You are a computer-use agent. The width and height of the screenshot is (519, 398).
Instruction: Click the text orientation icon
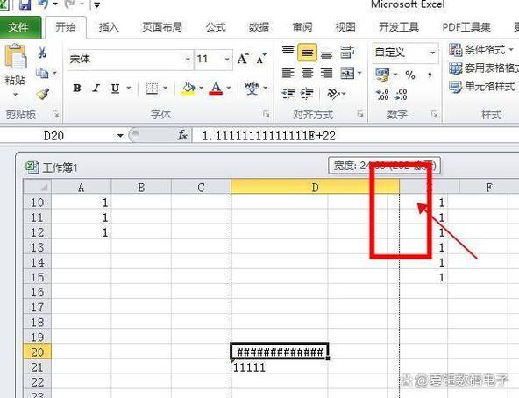(x=334, y=94)
